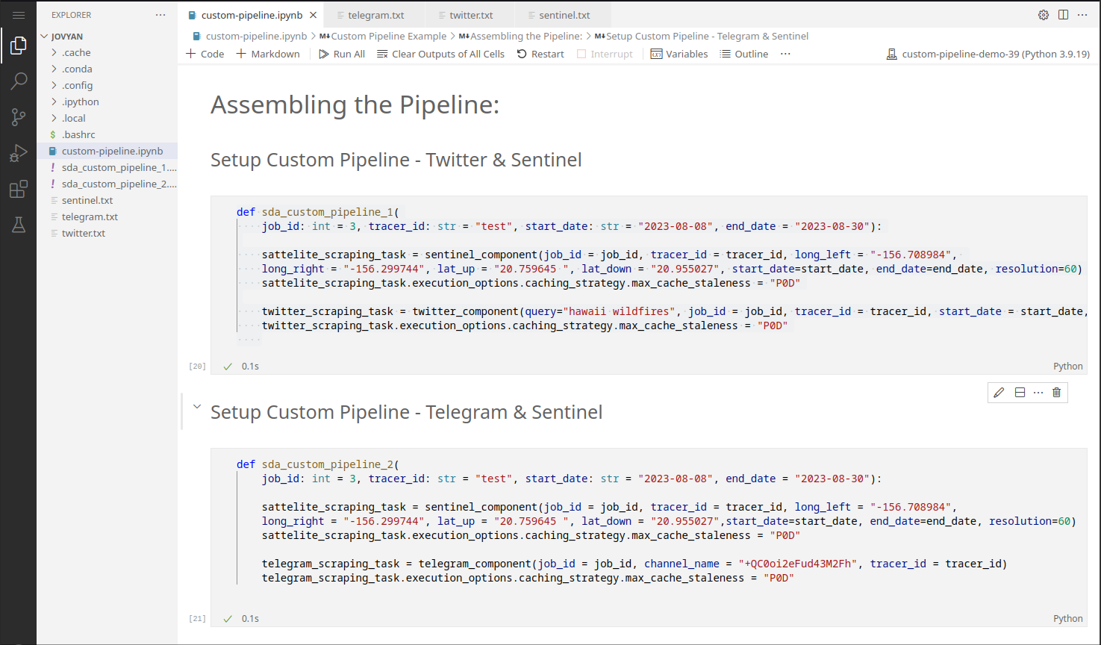Viewport: 1101px width, 645px height.
Task: Click success checkmark of cell 21
Action: (228, 619)
